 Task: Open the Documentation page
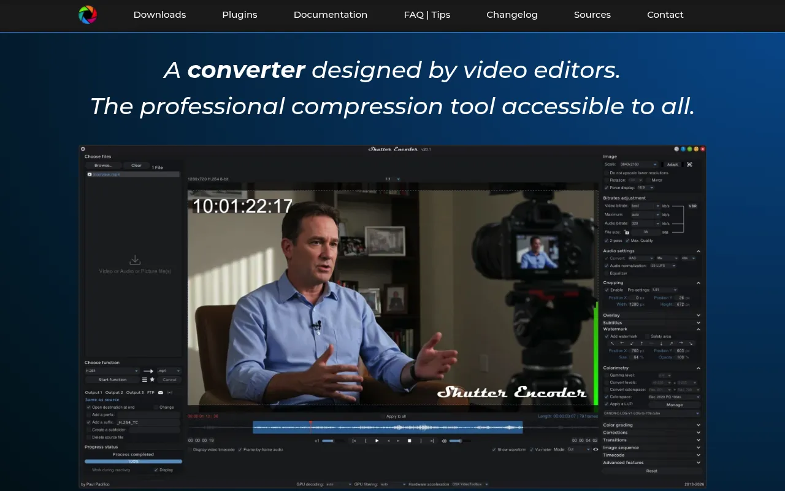(x=331, y=15)
